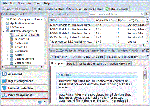Click the Copy button
This screenshot has height=106, width=150.
pos(87,57)
